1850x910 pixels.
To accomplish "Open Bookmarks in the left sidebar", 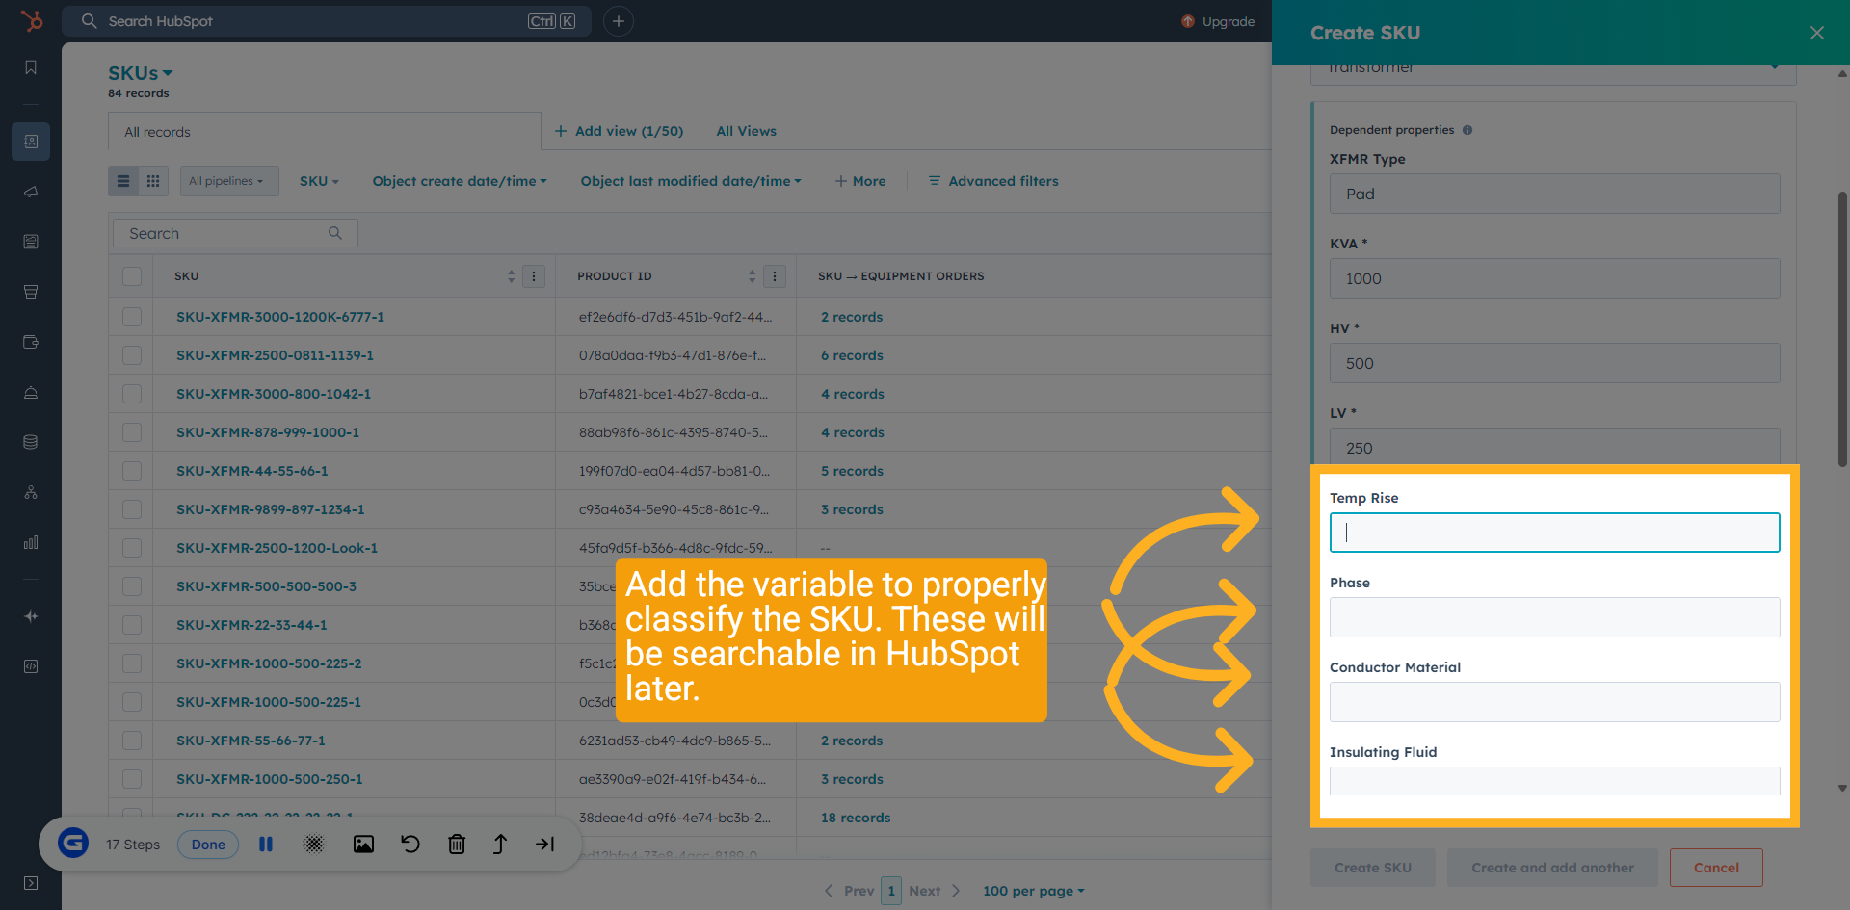I will point(31,67).
